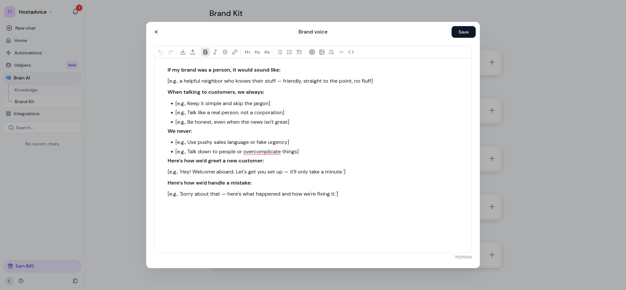
Task: Insert a code block
Action: (351, 52)
